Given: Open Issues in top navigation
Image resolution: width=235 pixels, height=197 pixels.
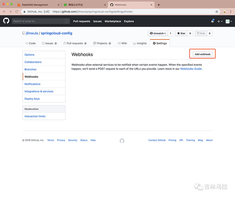Looking at the screenshot, I should click(98, 21).
